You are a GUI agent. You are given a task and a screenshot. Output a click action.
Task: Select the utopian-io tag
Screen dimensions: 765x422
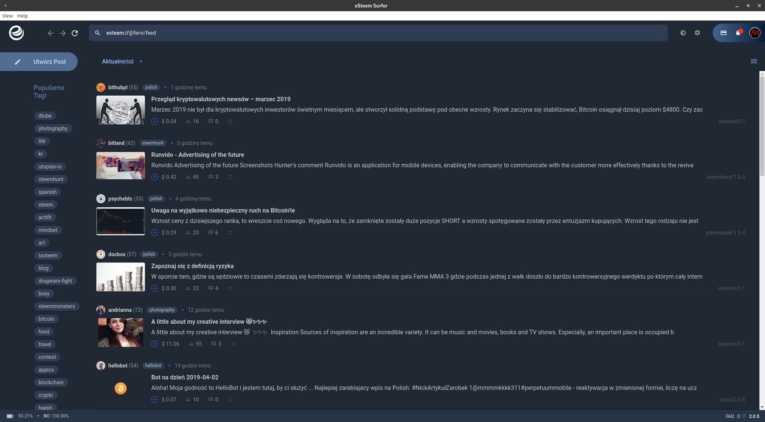(x=50, y=167)
